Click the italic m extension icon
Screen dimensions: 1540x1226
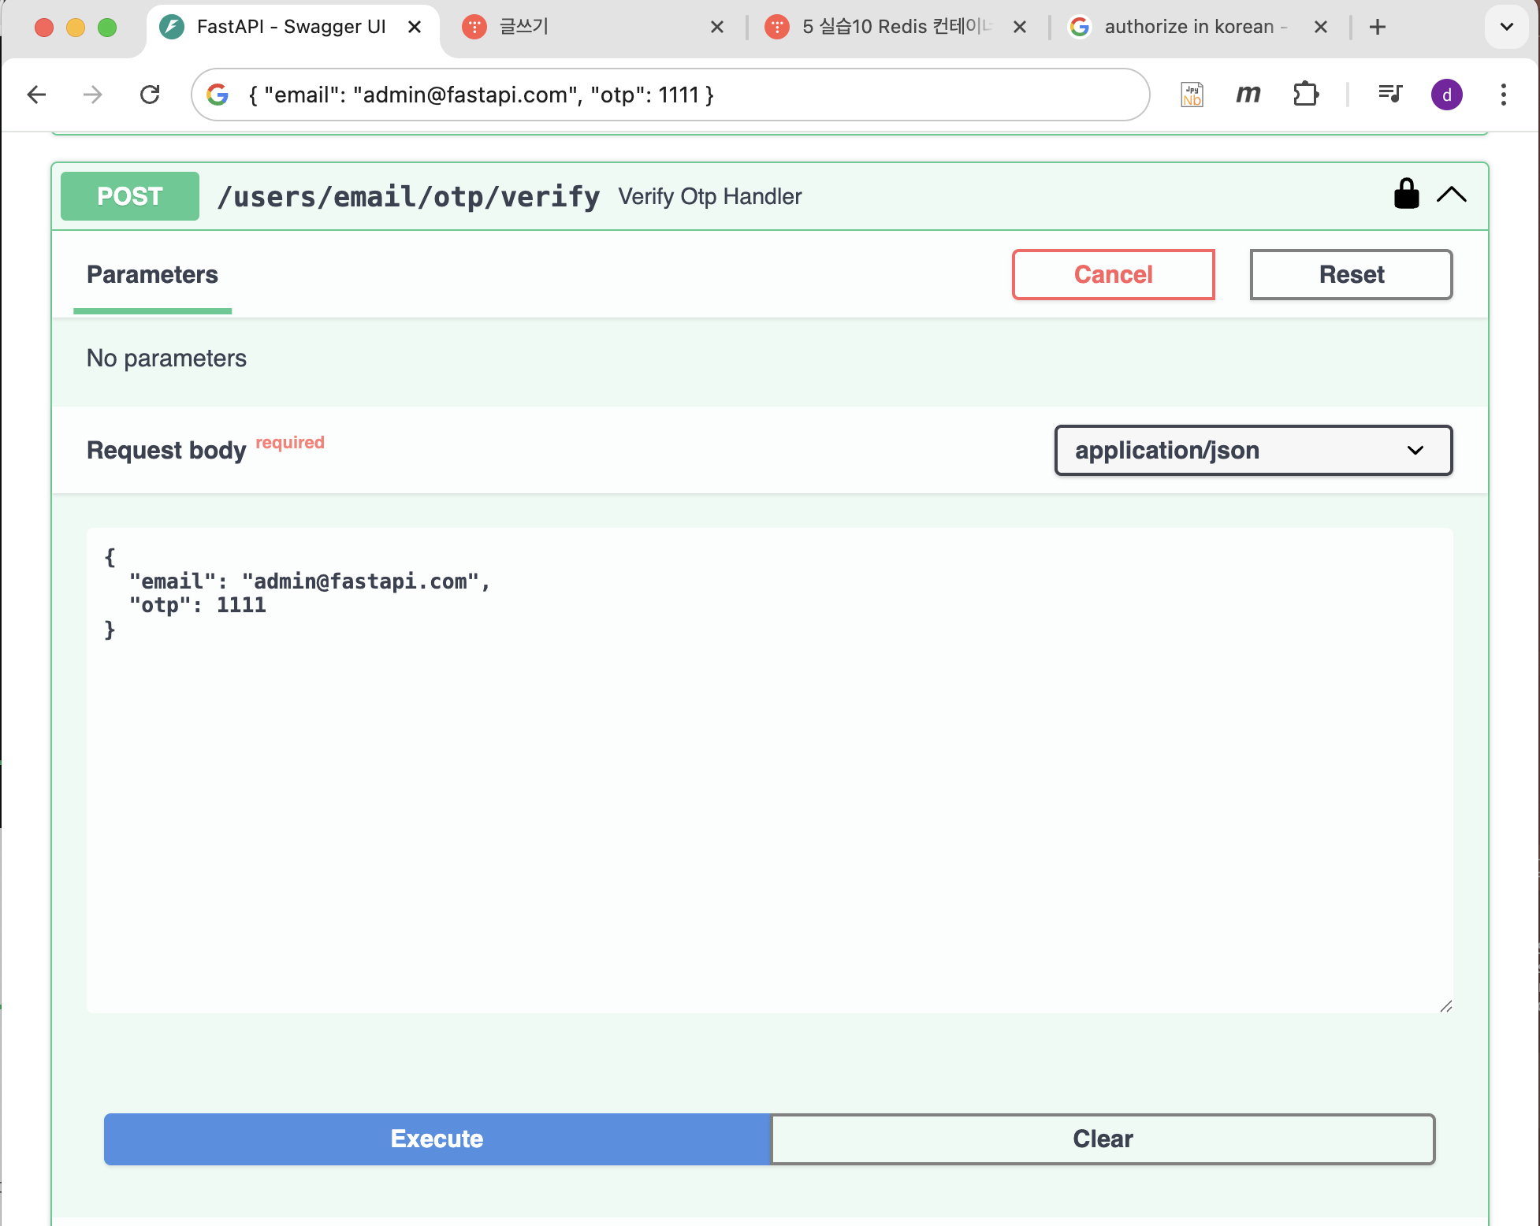coord(1248,95)
